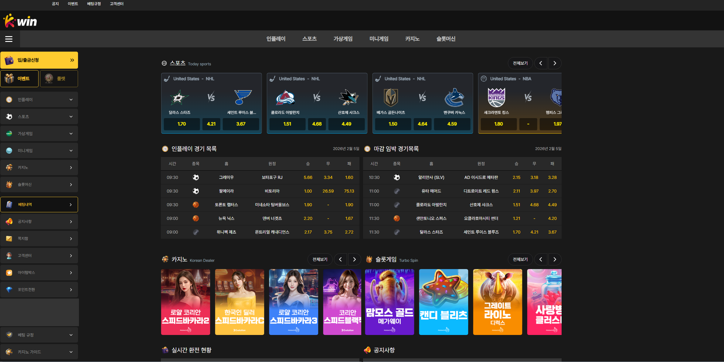
Task: Click 전체보기 in the sports section
Action: click(520, 63)
